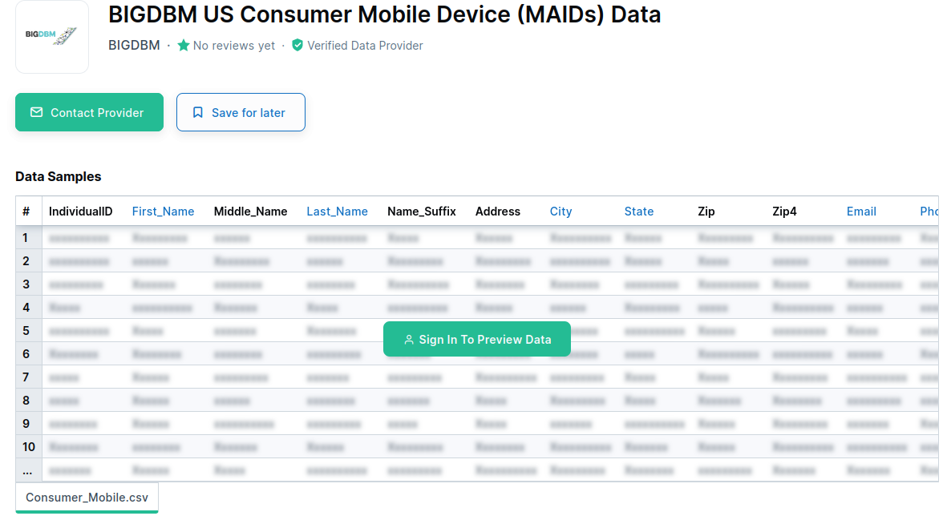Click the verified shield checkmark icon
Viewport: 951px width, 520px height.
tap(297, 46)
